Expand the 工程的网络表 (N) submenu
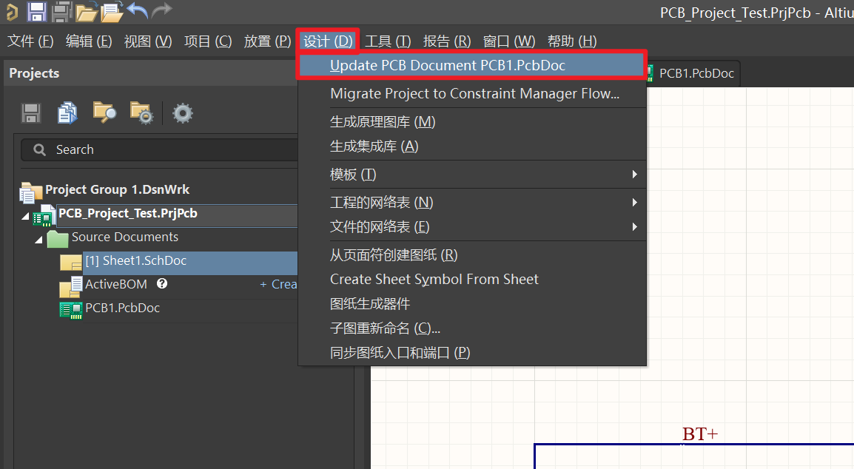Viewport: 854px width, 469px height. [x=471, y=203]
